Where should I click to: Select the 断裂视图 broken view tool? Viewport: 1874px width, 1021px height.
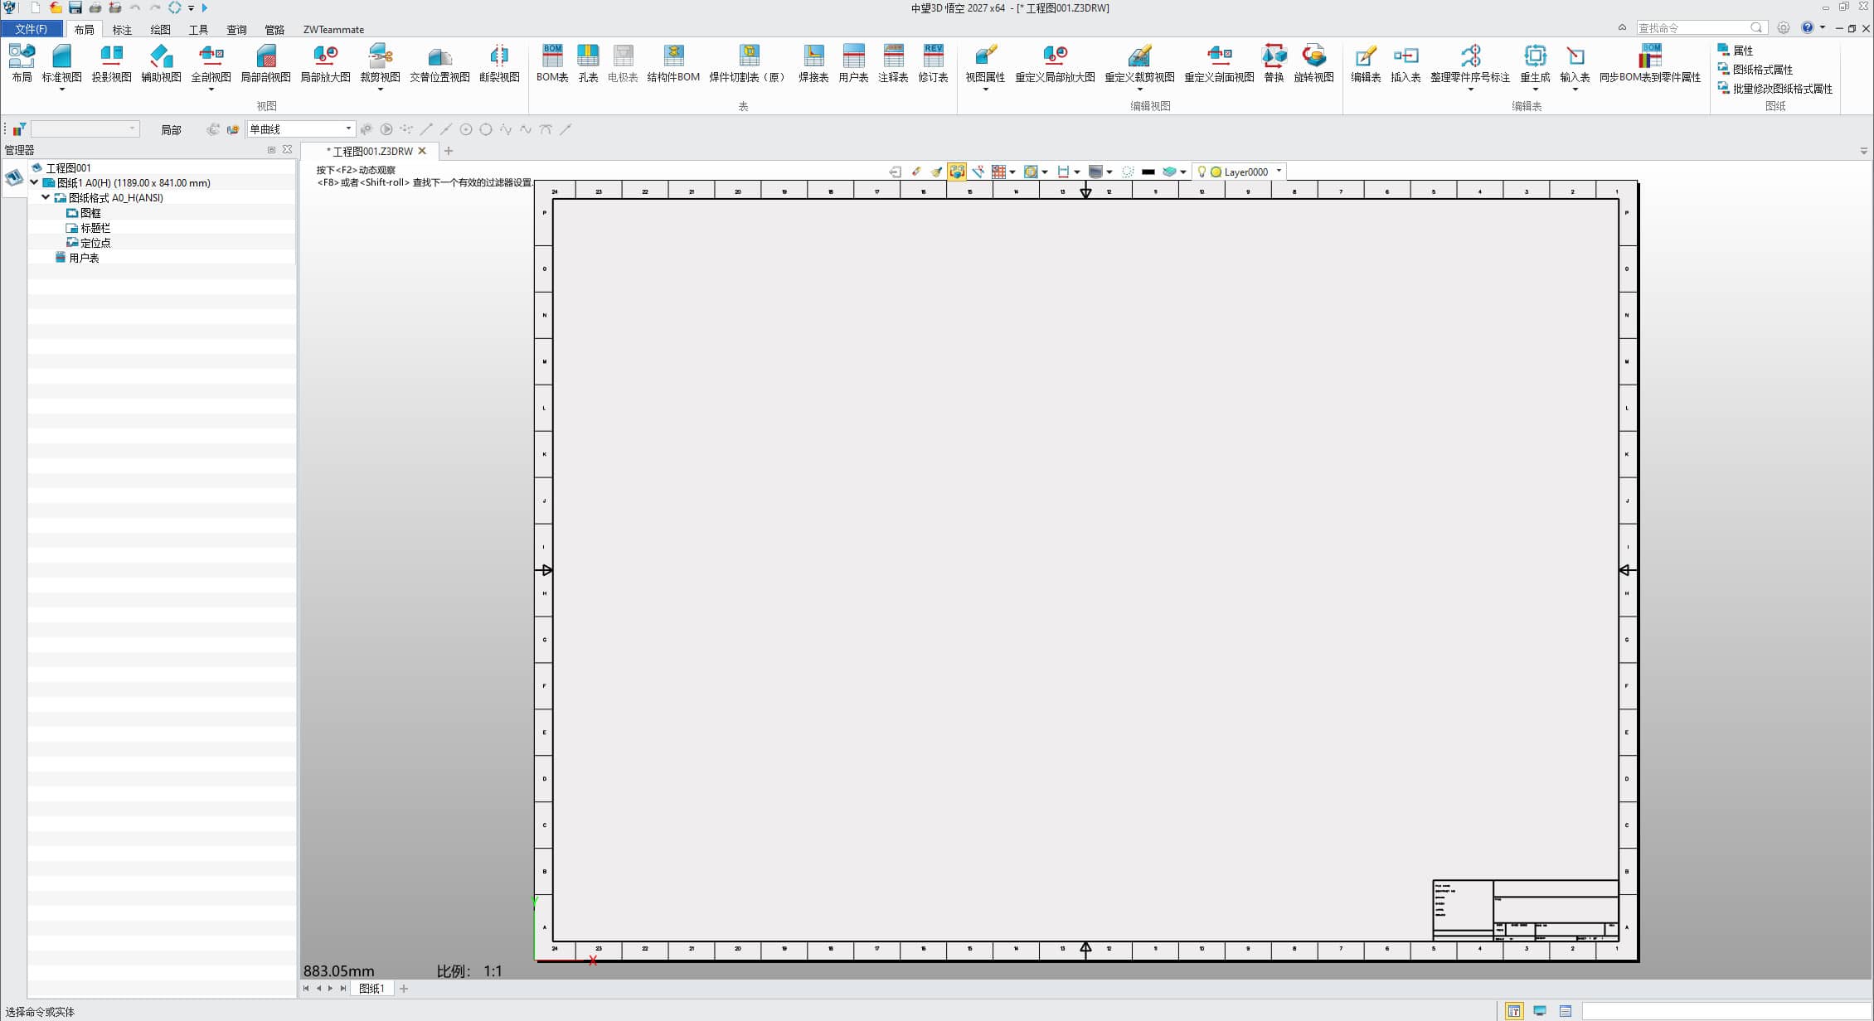pyautogui.click(x=499, y=64)
